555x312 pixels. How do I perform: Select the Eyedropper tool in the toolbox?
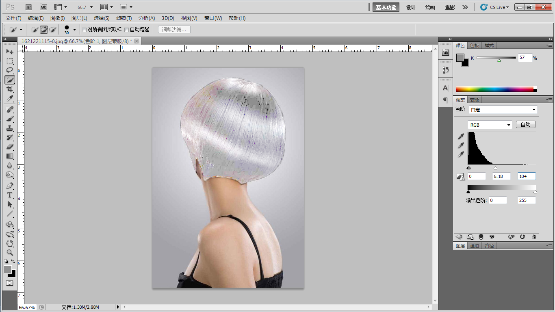tap(10, 98)
